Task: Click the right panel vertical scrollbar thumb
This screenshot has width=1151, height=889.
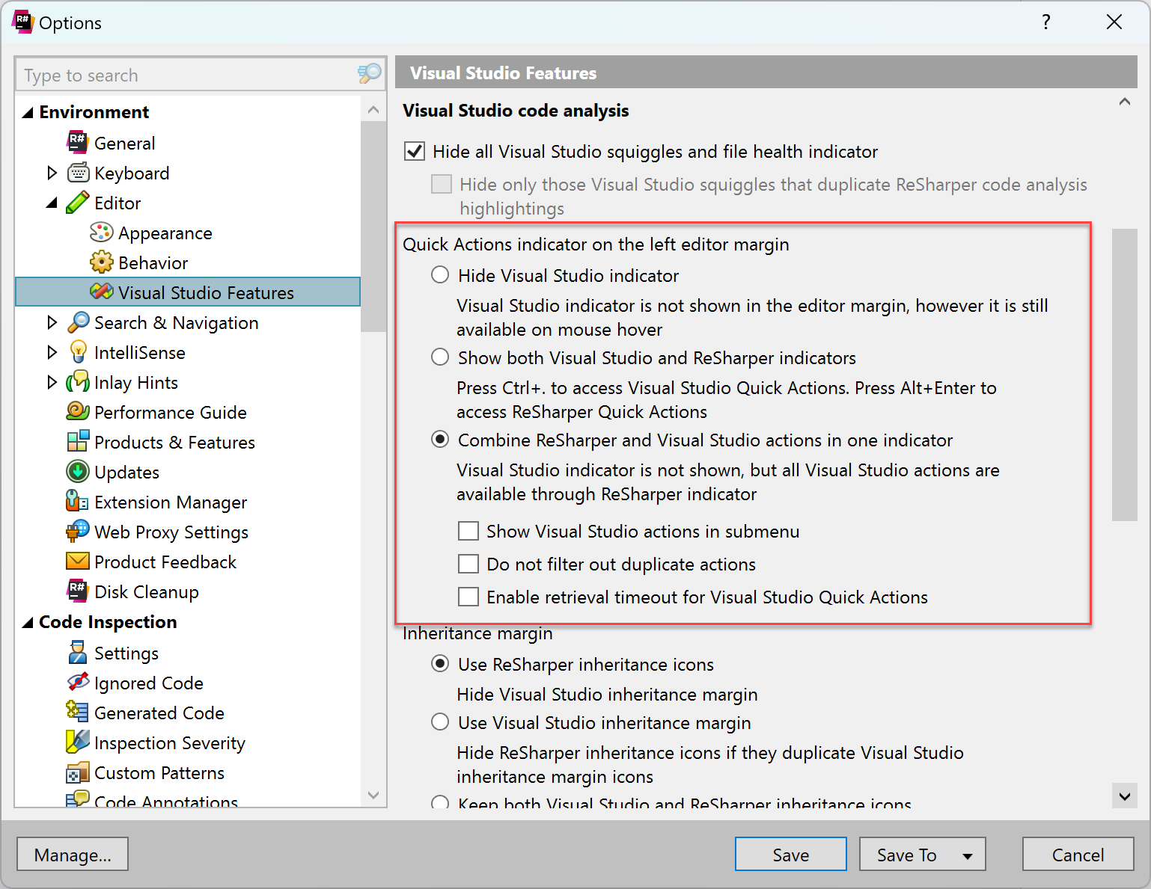Action: (1124, 374)
